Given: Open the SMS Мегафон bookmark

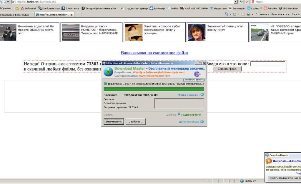Looking at the screenshot, I should [x=289, y=8].
